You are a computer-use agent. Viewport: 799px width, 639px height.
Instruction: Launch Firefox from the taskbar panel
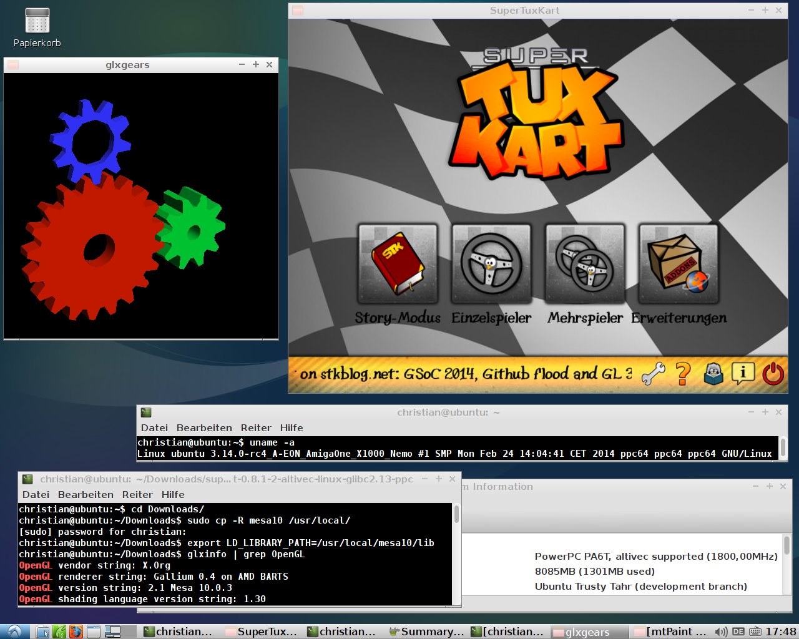pyautogui.click(x=76, y=632)
